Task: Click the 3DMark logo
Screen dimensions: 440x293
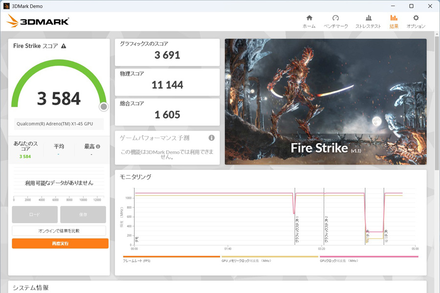Action: [x=38, y=21]
